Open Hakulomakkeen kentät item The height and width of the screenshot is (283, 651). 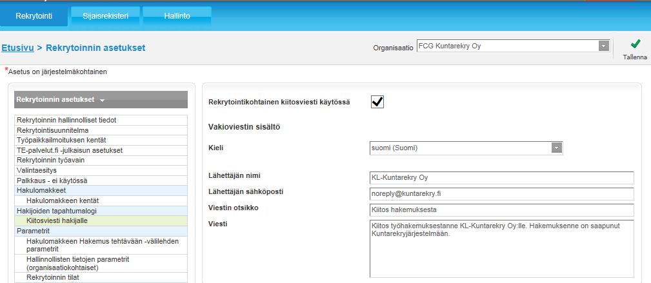pyautogui.click(x=101, y=200)
